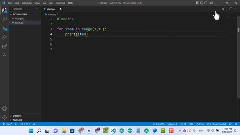Screen dimensions: 240x135
Task: Open the Run and Debug view
Action: coord(4,37)
